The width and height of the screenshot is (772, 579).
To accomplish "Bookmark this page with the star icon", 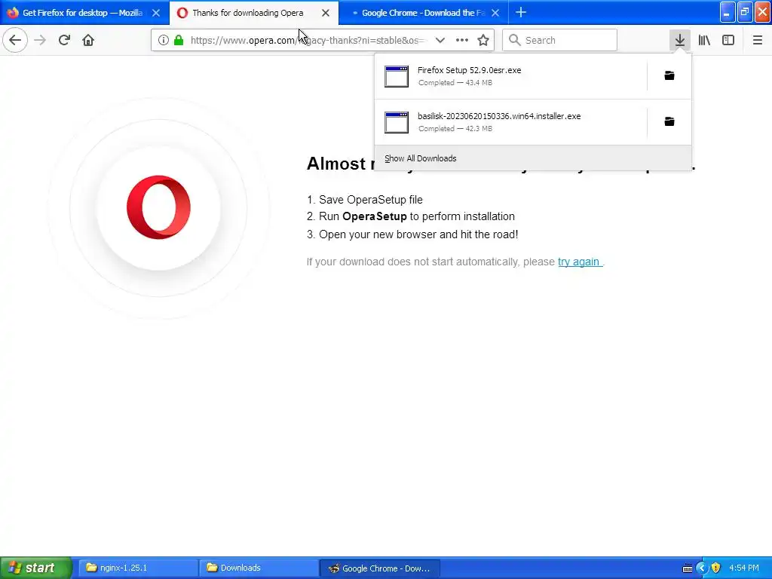I will coord(483,40).
